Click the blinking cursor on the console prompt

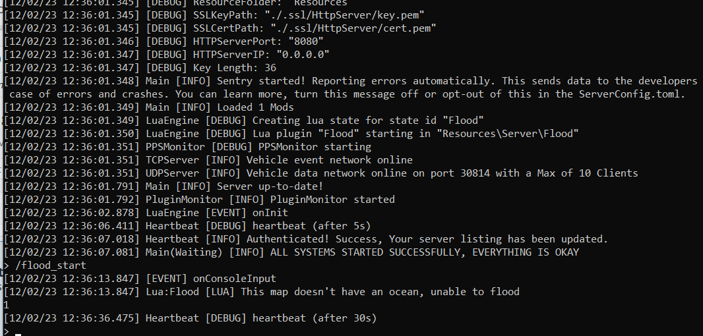click(x=18, y=334)
